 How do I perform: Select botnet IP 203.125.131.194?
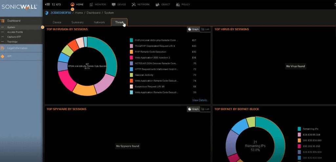(312, 158)
